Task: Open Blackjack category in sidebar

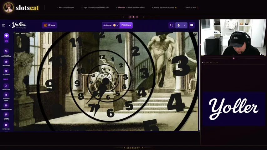Action: pyautogui.click(x=6, y=126)
